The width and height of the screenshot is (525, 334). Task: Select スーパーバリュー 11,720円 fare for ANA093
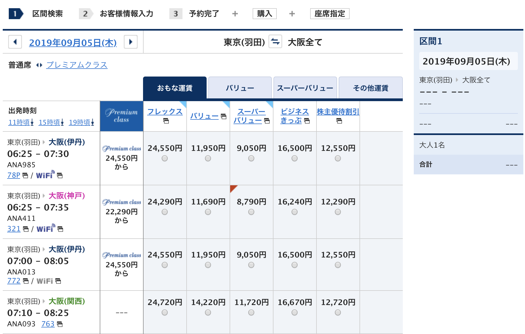coord(251,312)
